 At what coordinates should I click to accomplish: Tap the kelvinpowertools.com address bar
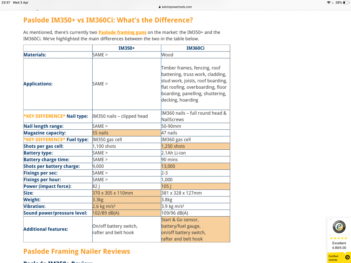175,7
